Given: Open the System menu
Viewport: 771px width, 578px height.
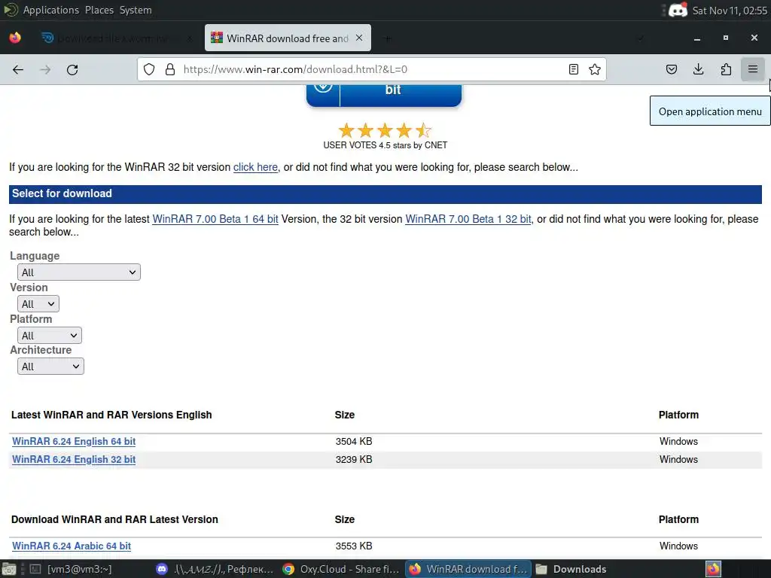Looking at the screenshot, I should click(x=136, y=10).
